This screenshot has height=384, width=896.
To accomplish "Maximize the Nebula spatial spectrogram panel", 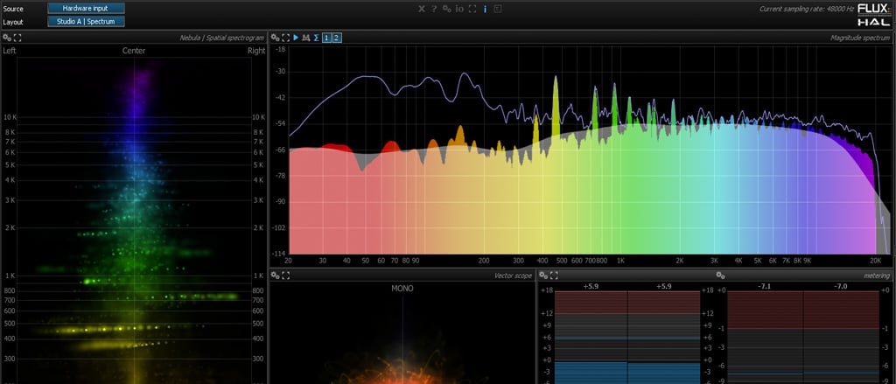I will point(17,38).
